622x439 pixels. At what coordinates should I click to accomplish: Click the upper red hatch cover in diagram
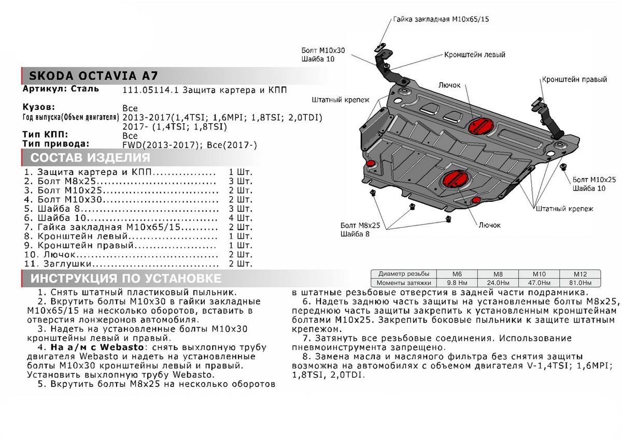pyautogui.click(x=479, y=125)
